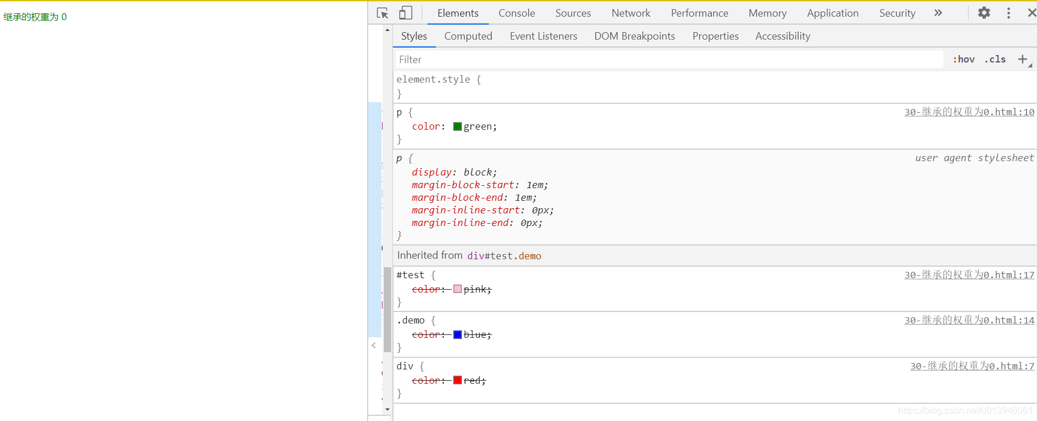Screen dimensions: 1037x421
Task: Toggle the device toolbar icon
Action: pyautogui.click(x=406, y=13)
